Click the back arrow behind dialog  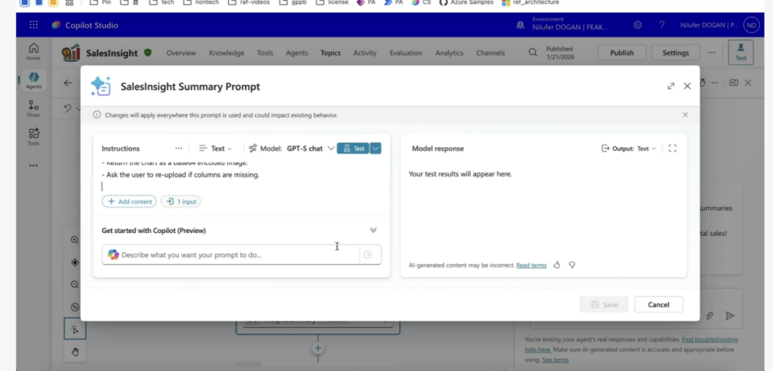[68, 83]
